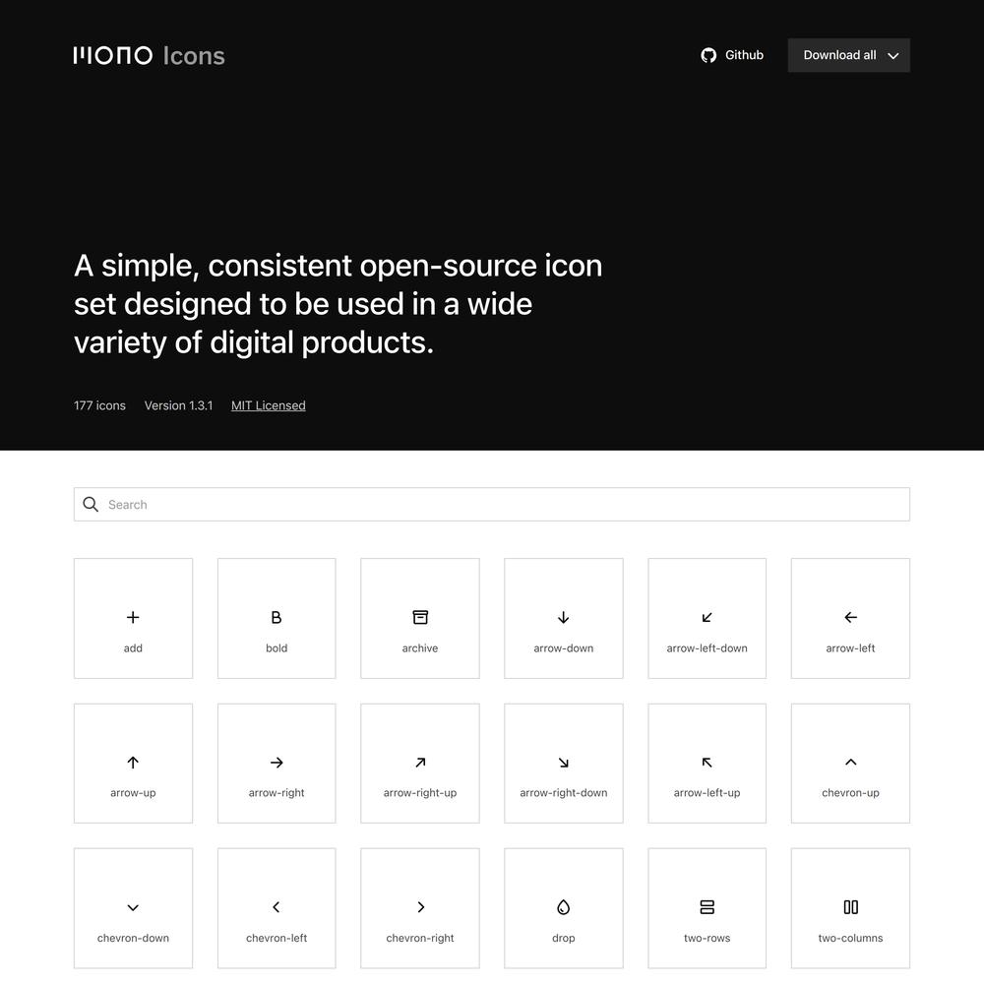Open the add plus icon card

click(x=133, y=618)
